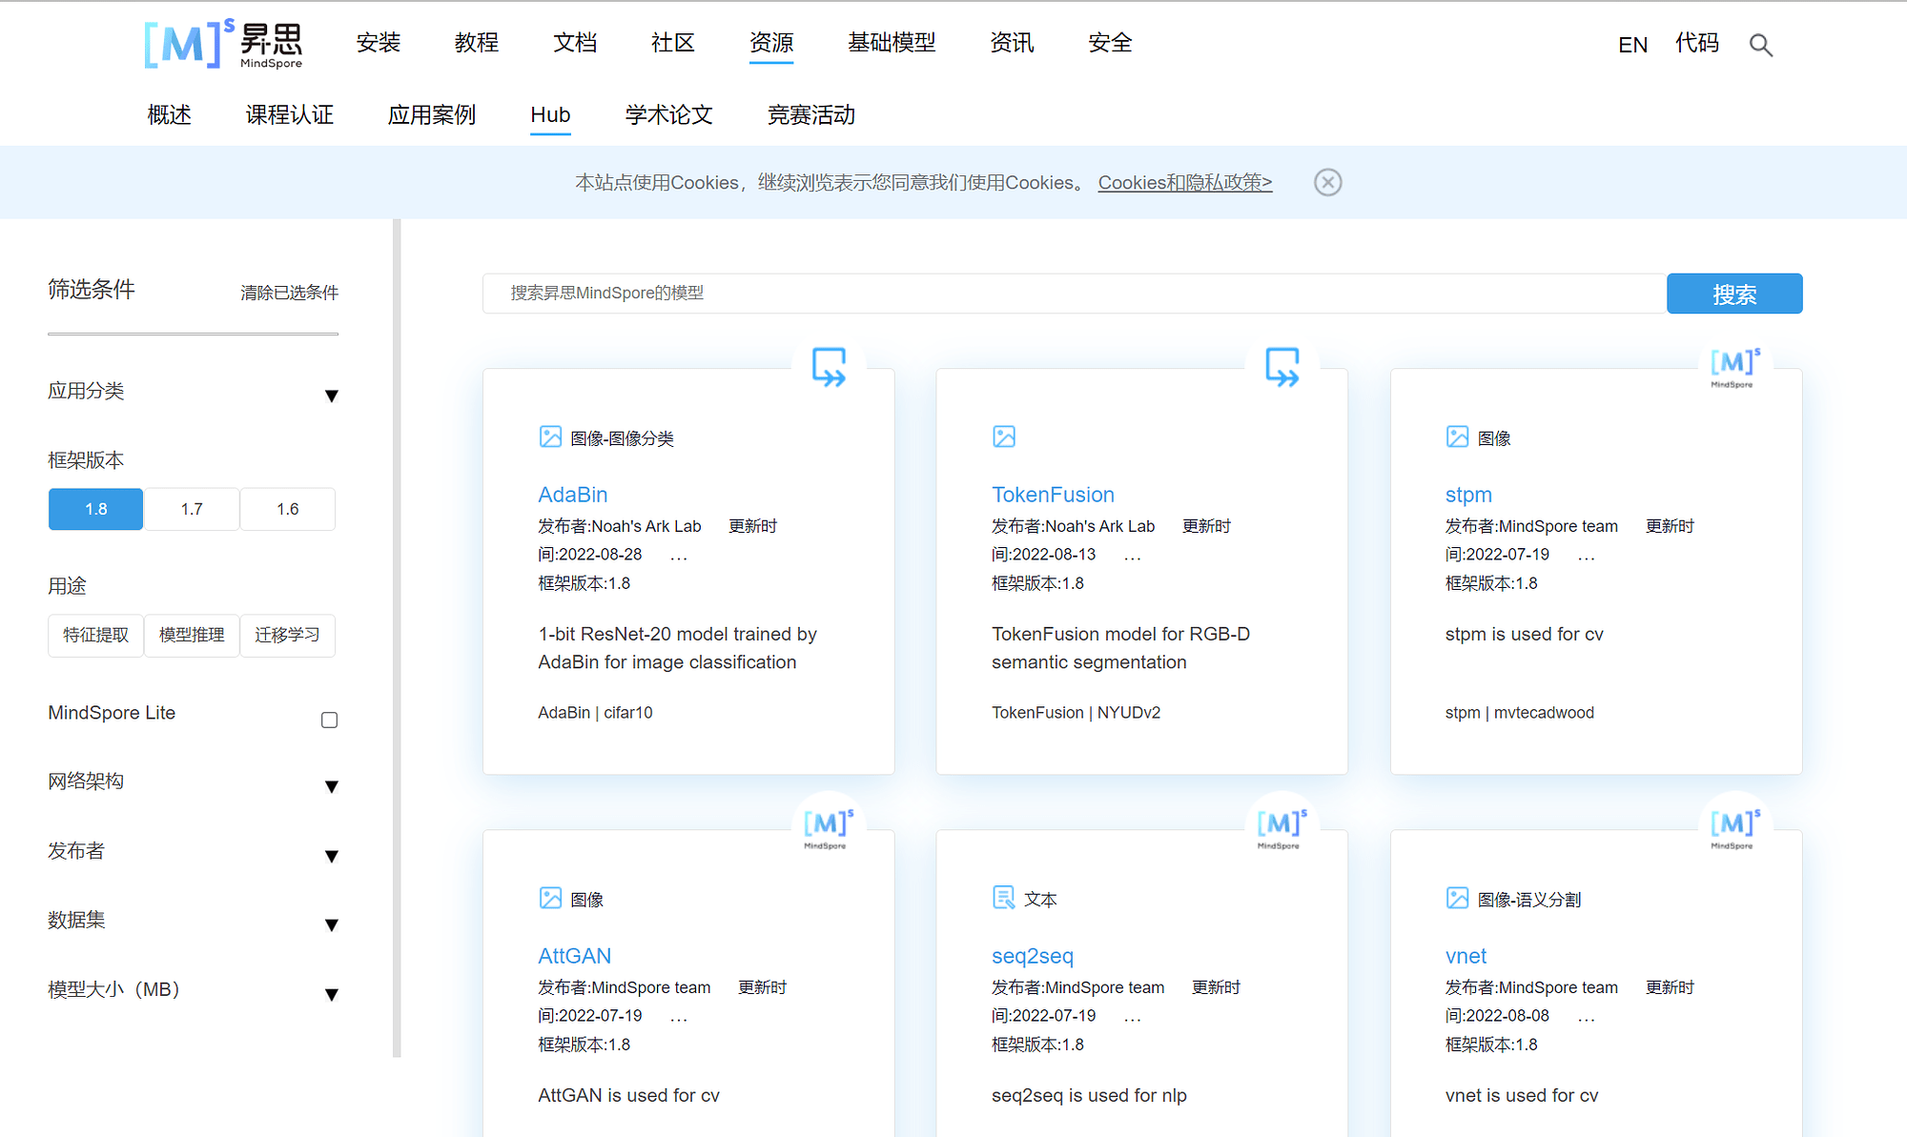Enable the MindSpore Lite checkbox
Image resolution: width=1907 pixels, height=1137 pixels.
329,720
